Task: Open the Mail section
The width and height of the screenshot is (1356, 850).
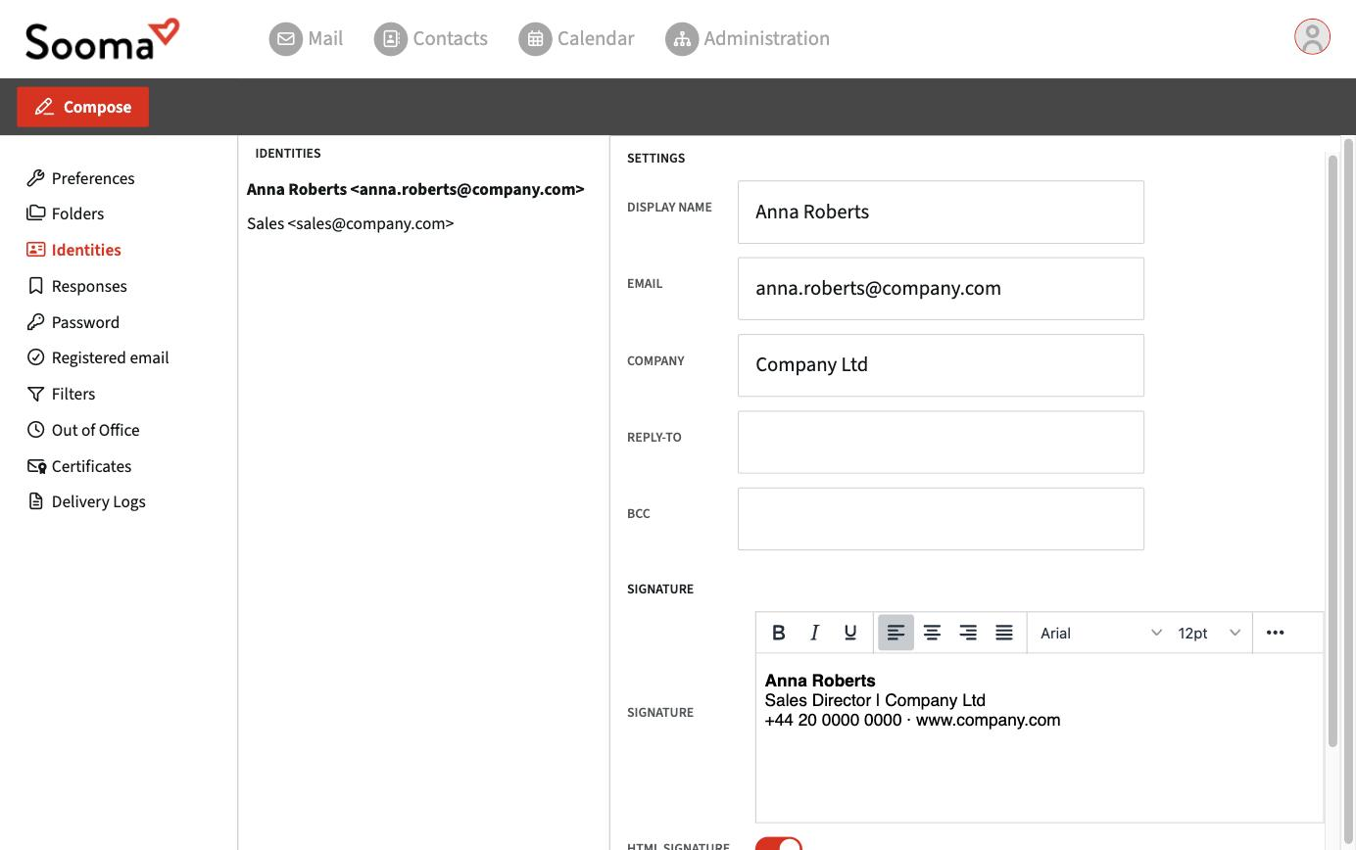Action: [x=306, y=39]
